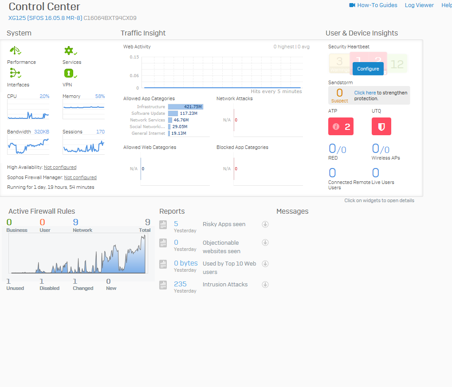Image resolution: width=452 pixels, height=387 pixels.
Task: Click the 235 Intrusion Attacks value
Action: (x=180, y=284)
